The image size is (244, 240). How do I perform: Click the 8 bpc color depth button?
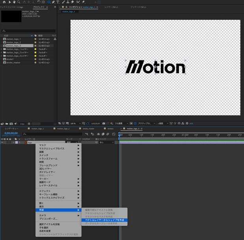(22, 124)
